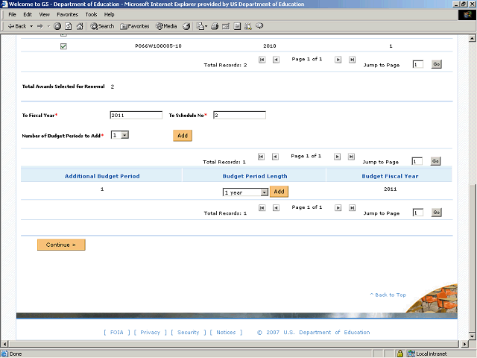Open the View menu
Viewport: 477px width, 358px height.
tap(45, 14)
